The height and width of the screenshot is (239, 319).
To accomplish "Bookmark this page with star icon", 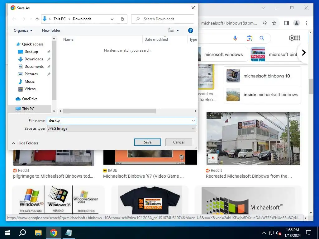I will coord(274,23).
